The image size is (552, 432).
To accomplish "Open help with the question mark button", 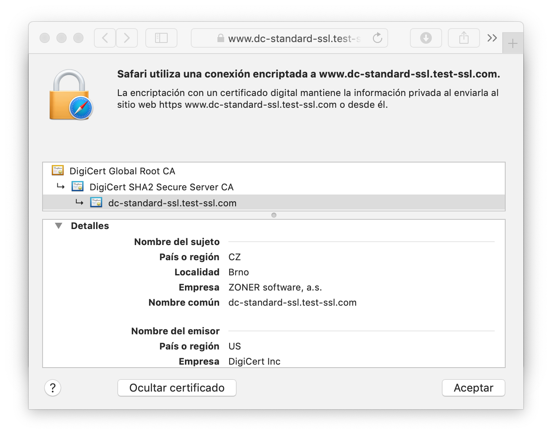I will (x=53, y=388).
